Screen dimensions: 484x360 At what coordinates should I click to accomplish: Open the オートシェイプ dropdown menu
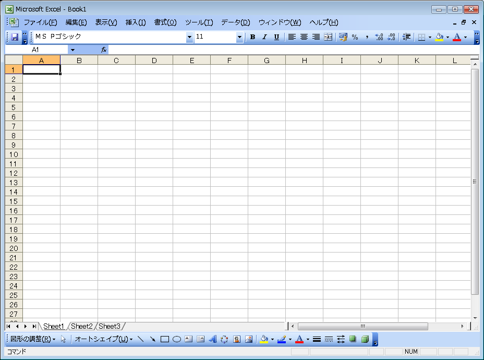103,339
